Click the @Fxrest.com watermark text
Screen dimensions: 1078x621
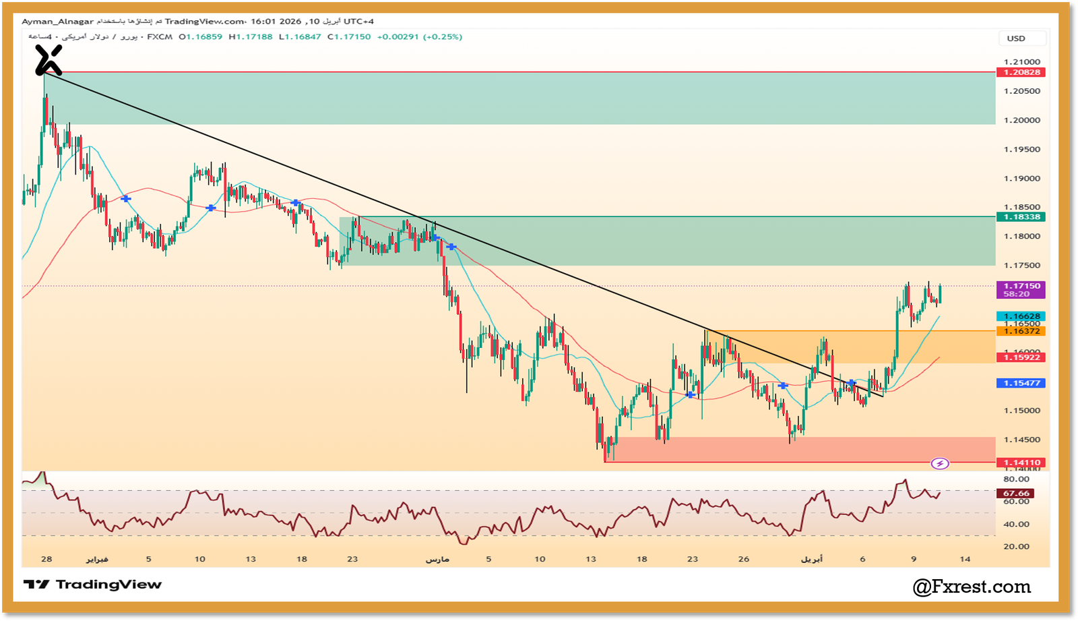(972, 586)
